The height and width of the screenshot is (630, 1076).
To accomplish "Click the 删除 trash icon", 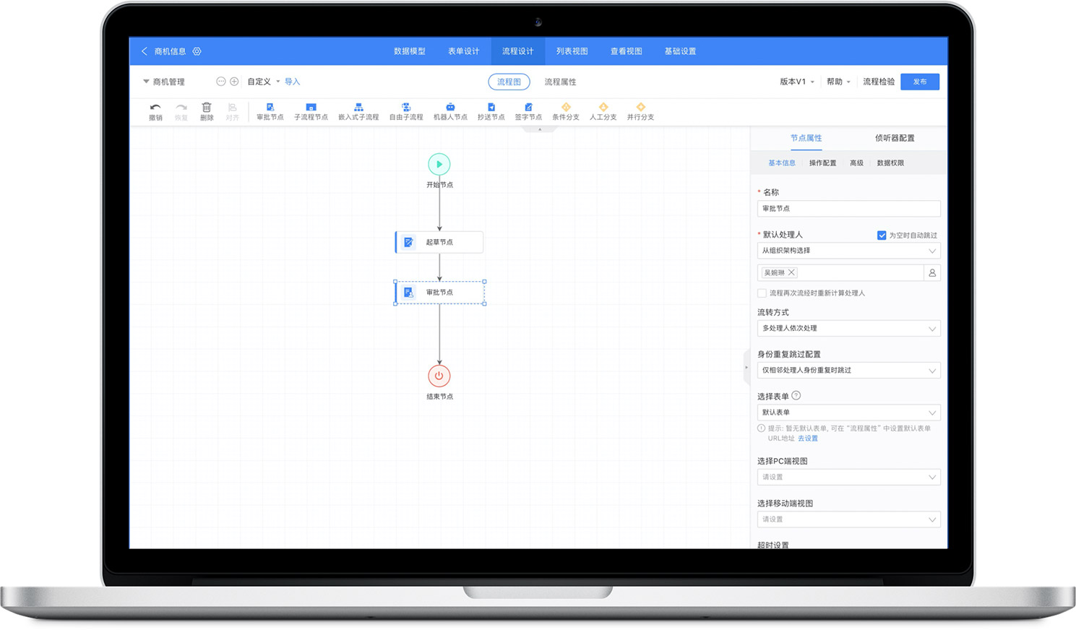I will click(207, 108).
